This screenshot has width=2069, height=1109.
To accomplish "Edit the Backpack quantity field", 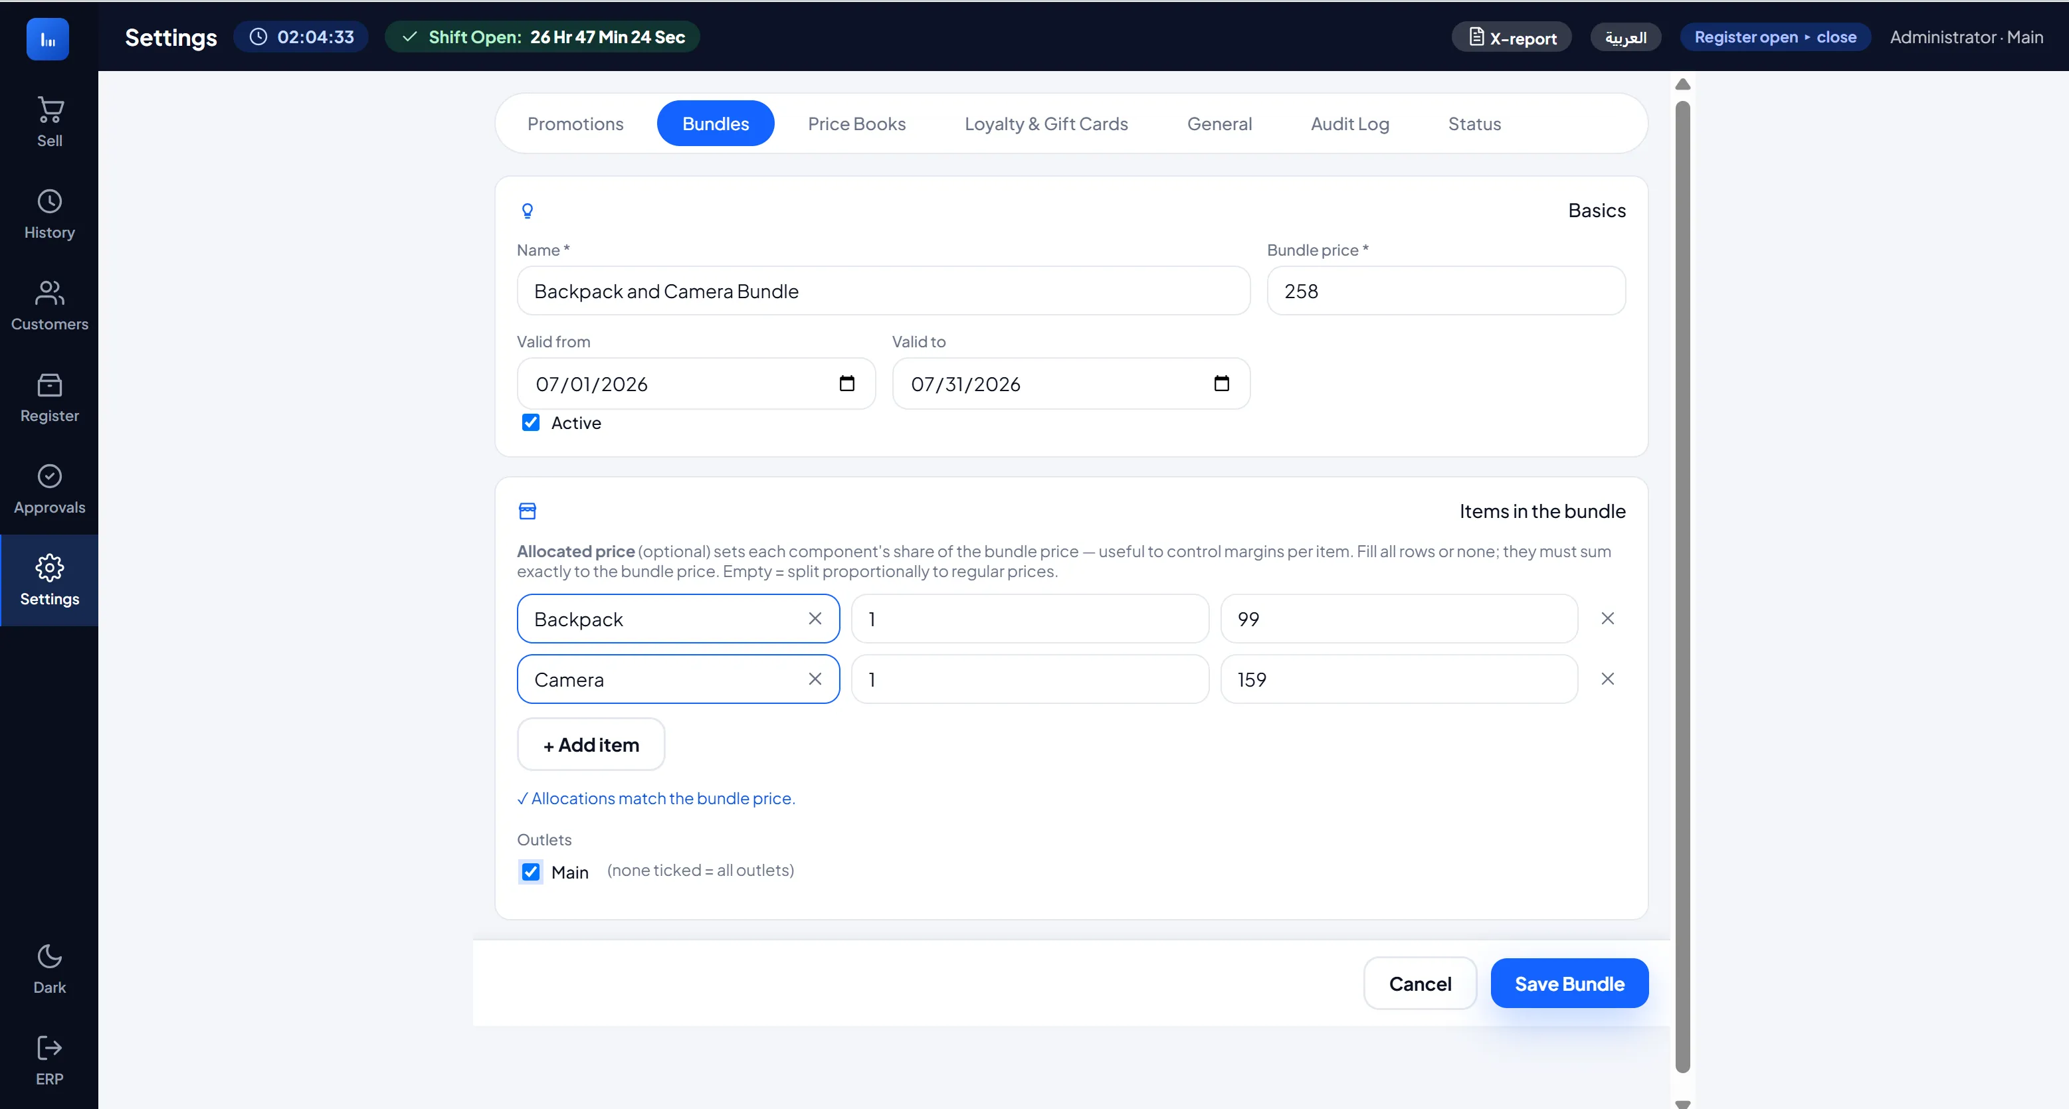I will (x=1030, y=618).
